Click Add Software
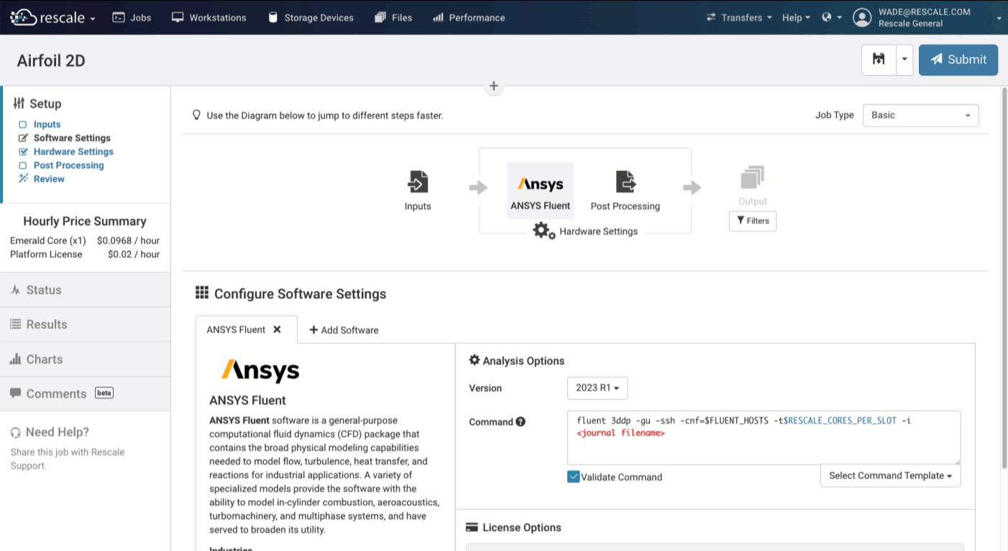This screenshot has width=1008, height=551. click(x=344, y=330)
